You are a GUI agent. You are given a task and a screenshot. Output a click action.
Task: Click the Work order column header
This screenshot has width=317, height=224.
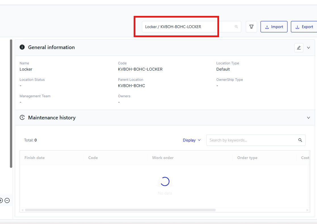190,158
